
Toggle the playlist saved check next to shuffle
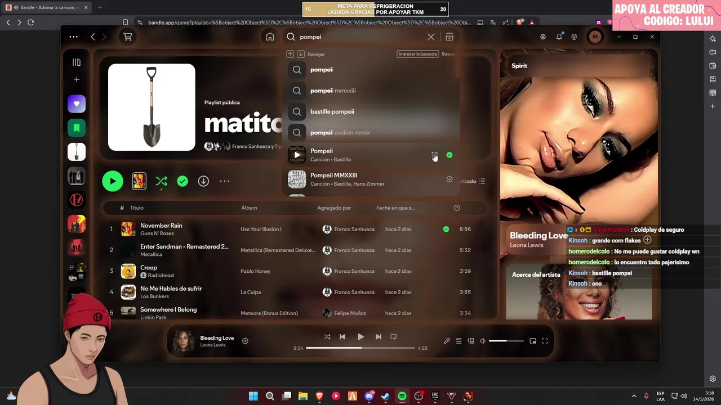pos(183,181)
